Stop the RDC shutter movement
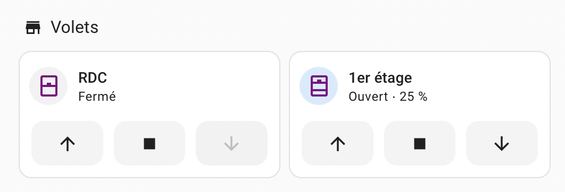Image resolution: width=565 pixels, height=192 pixels. tap(149, 143)
